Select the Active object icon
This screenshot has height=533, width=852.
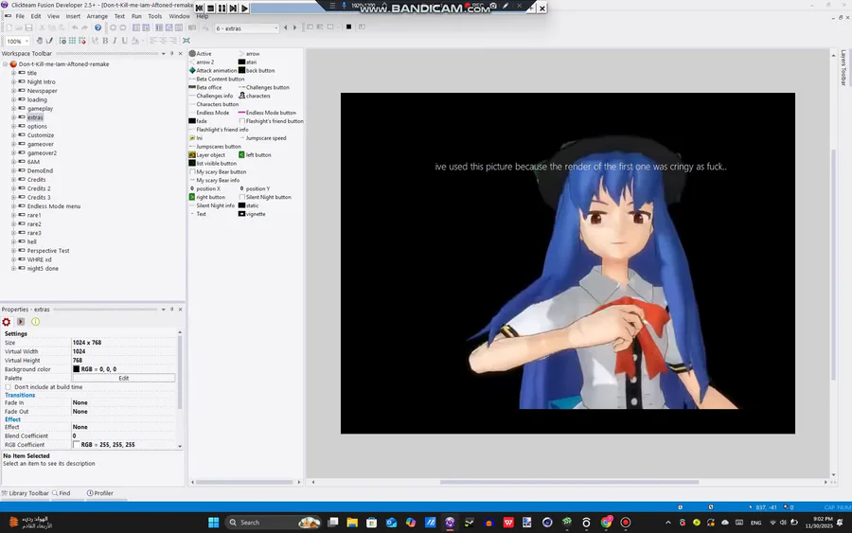pos(192,54)
